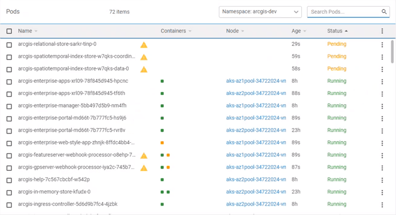396x215 pixels.
Task: Click the Containers column header
Action: pyautogui.click(x=173, y=31)
